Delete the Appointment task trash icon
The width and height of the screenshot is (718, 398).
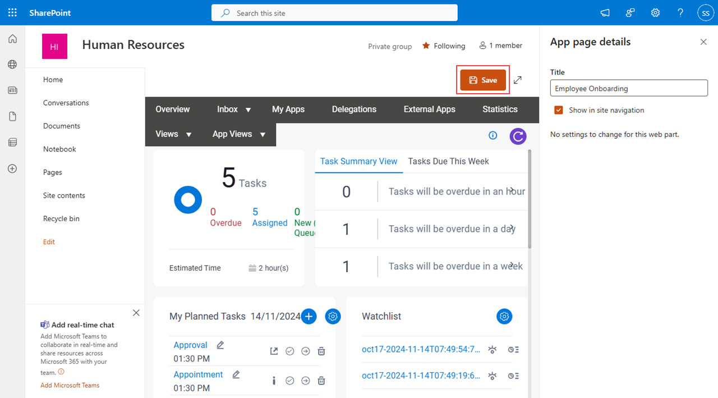pyautogui.click(x=321, y=381)
